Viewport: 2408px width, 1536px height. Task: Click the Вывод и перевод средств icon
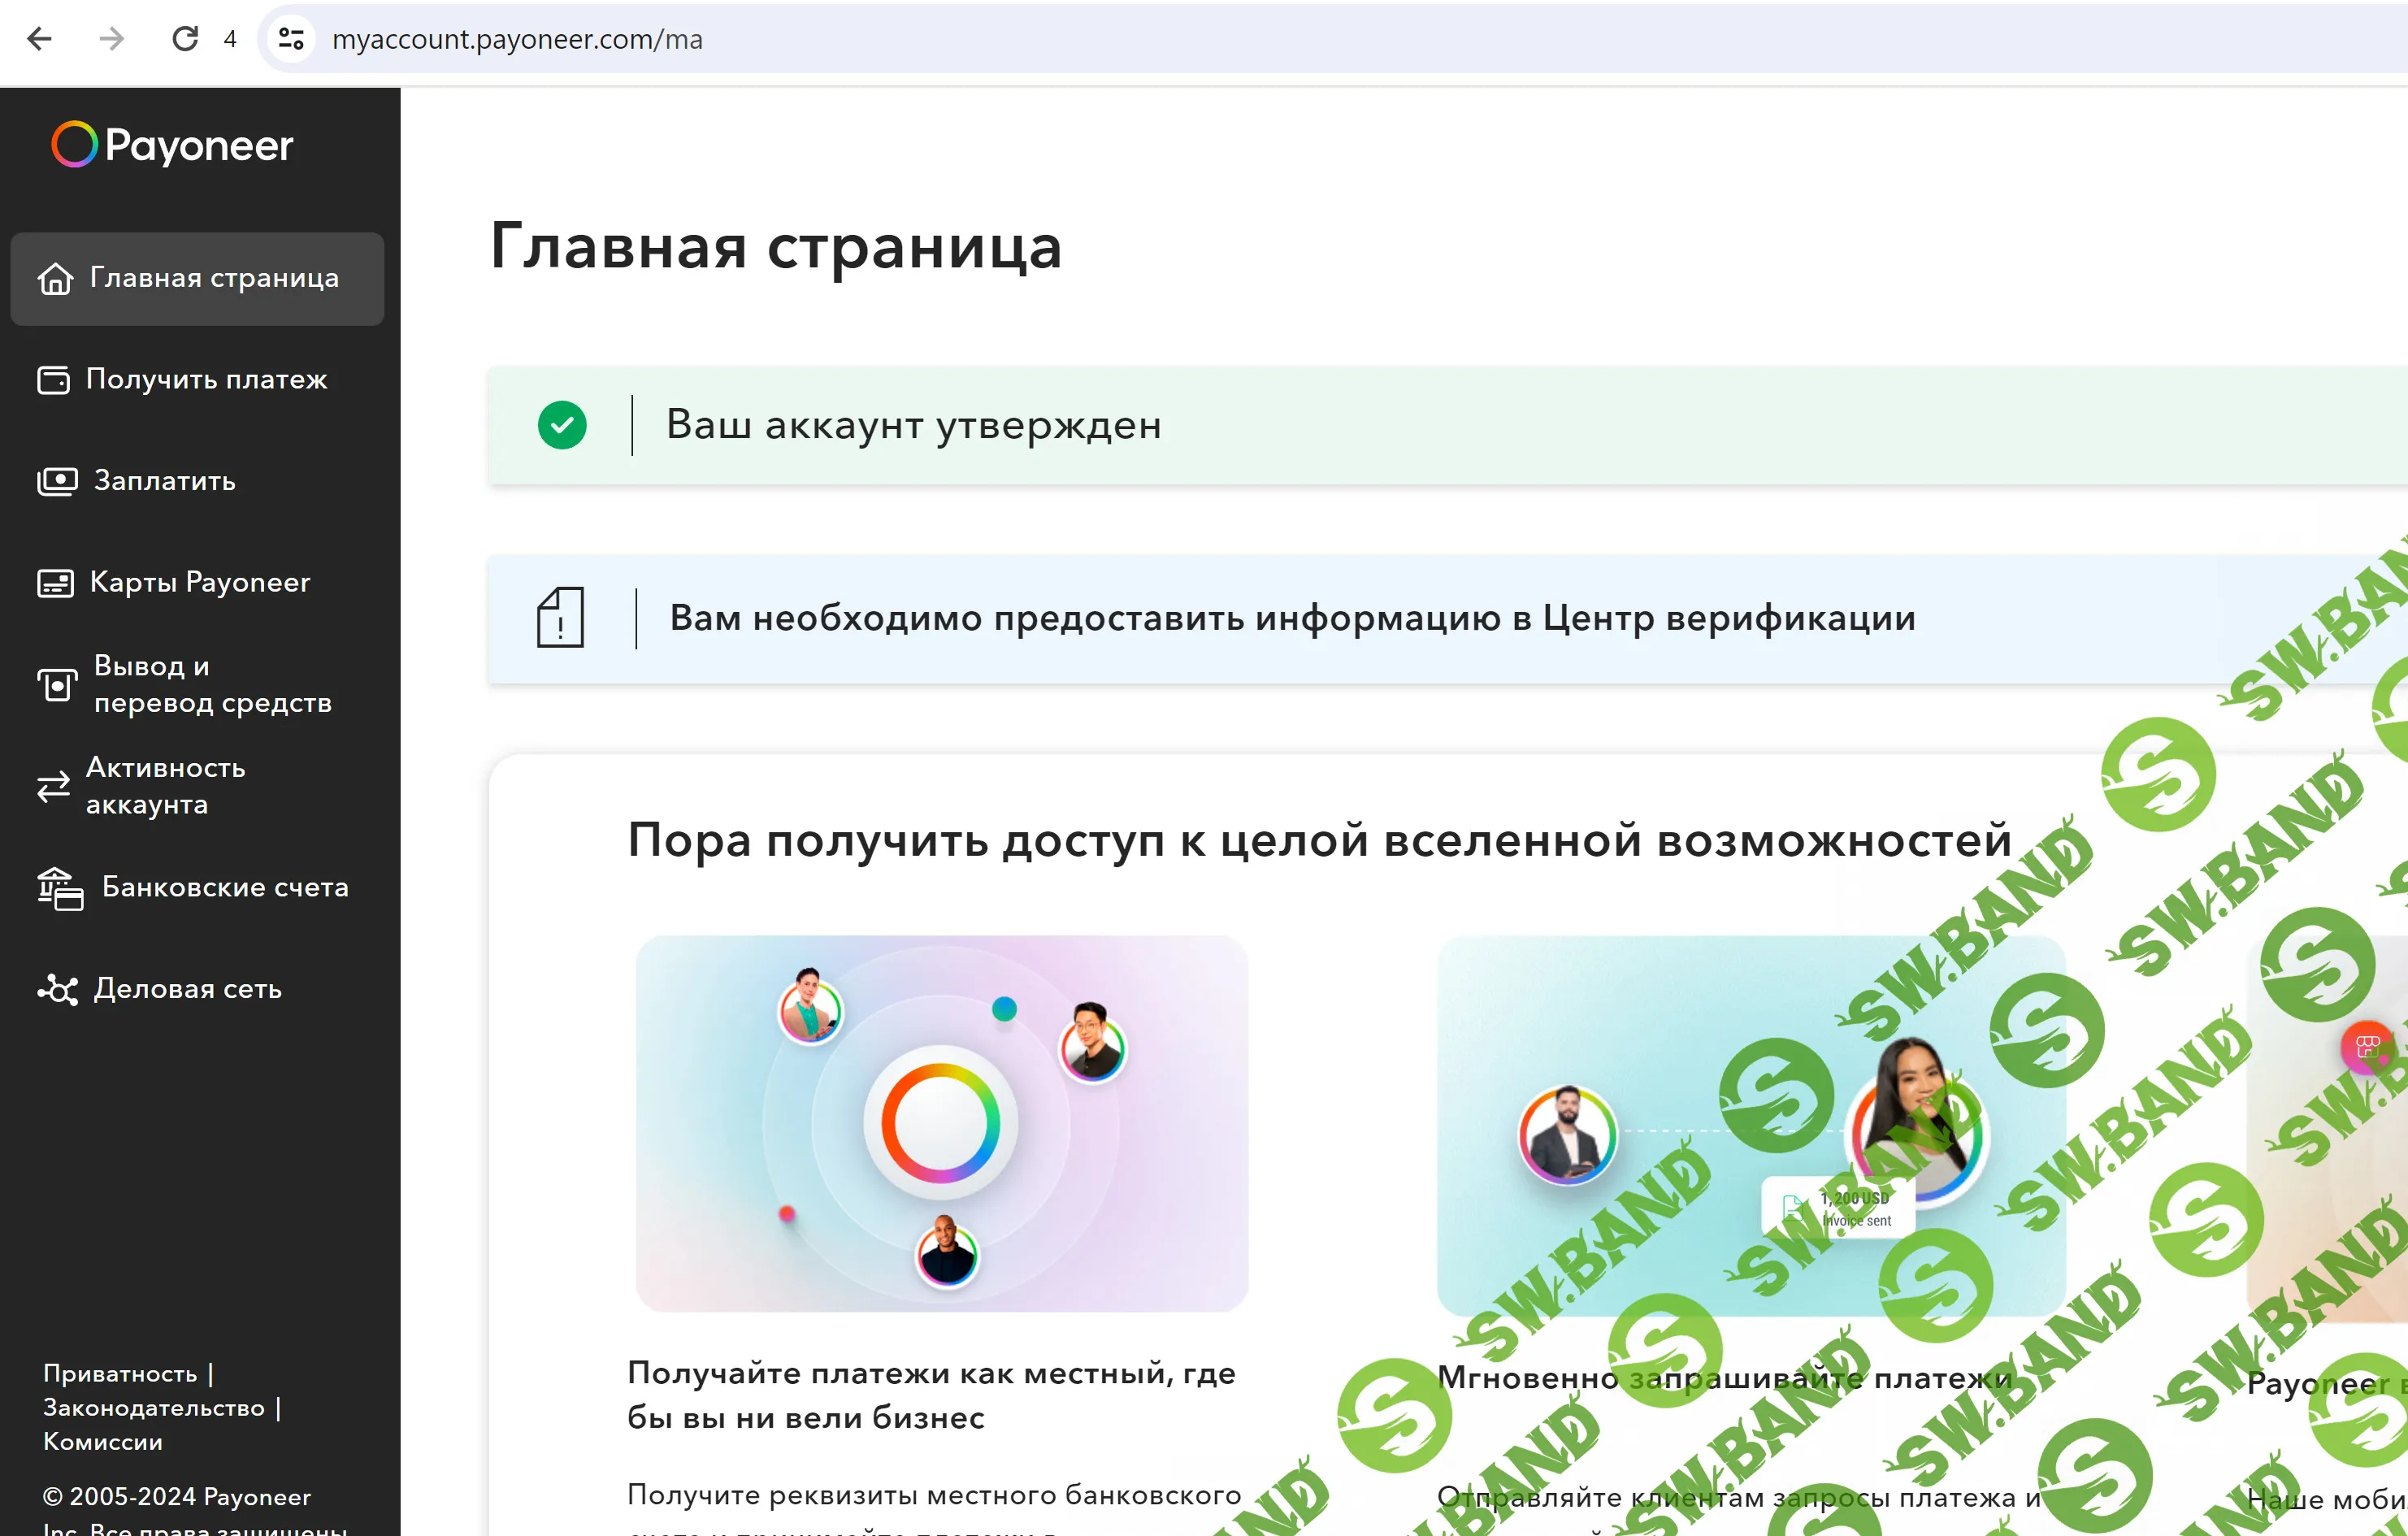[57, 685]
